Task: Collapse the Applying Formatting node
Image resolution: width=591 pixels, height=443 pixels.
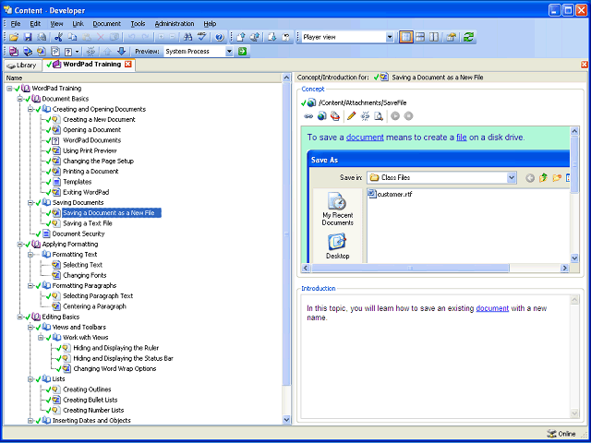Action: pos(19,245)
